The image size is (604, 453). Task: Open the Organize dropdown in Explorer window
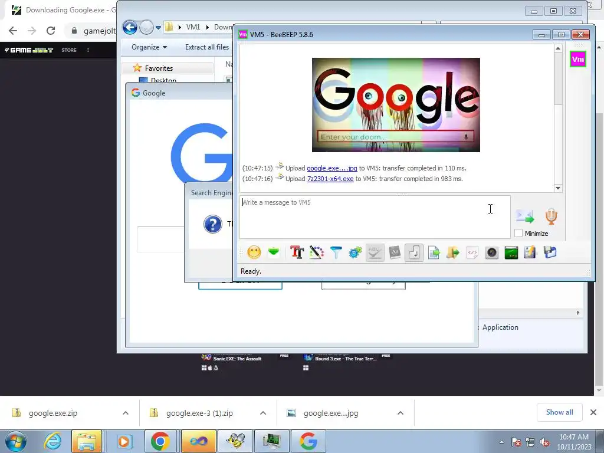[149, 47]
